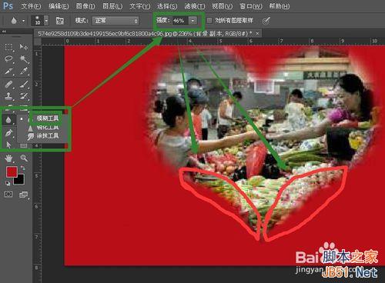385x283 pixels.
Task: Open the 模式 正常 blend mode dropdown
Action: pyautogui.click(x=115, y=21)
